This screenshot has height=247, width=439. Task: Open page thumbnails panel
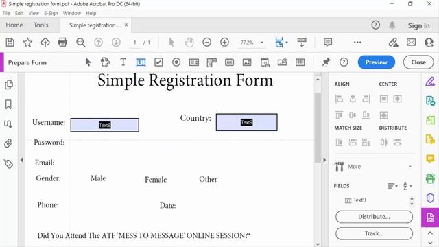coord(9,84)
